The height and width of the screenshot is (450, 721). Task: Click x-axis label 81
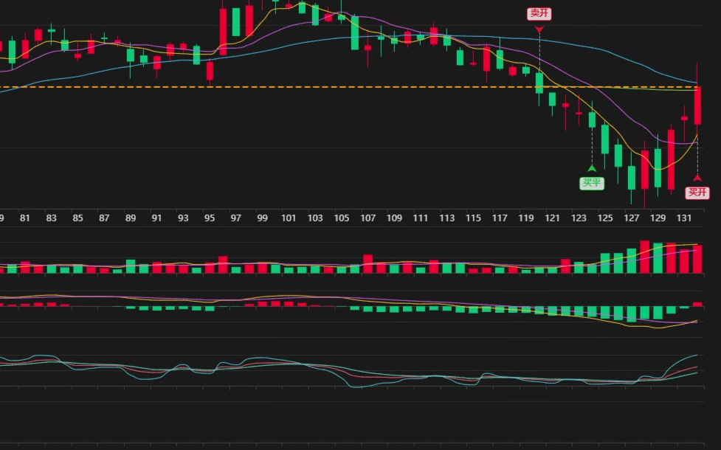click(x=25, y=218)
